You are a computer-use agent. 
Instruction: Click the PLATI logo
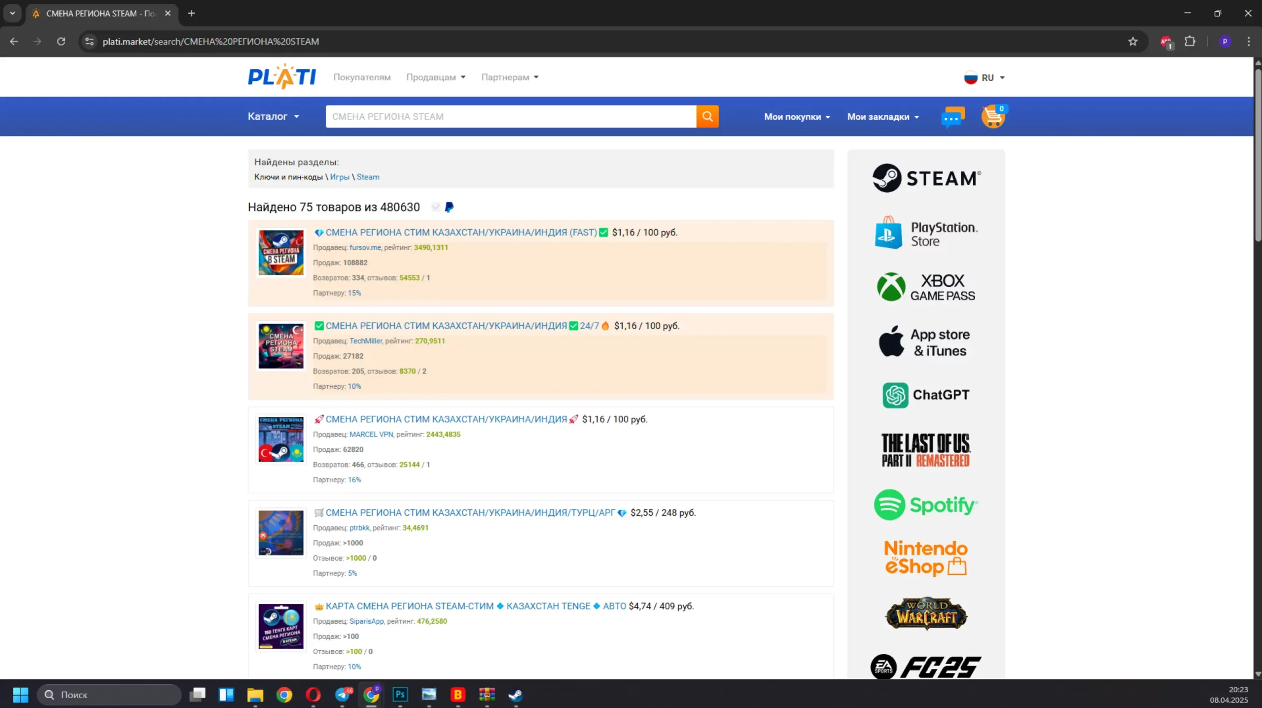[x=281, y=77]
